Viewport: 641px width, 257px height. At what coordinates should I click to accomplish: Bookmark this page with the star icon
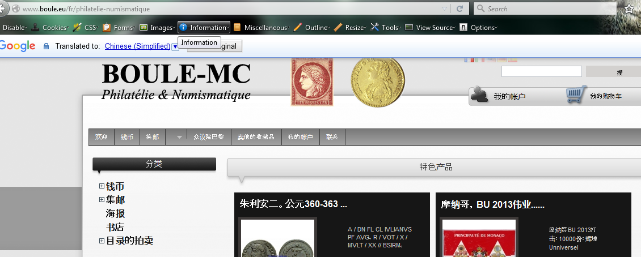630,8
